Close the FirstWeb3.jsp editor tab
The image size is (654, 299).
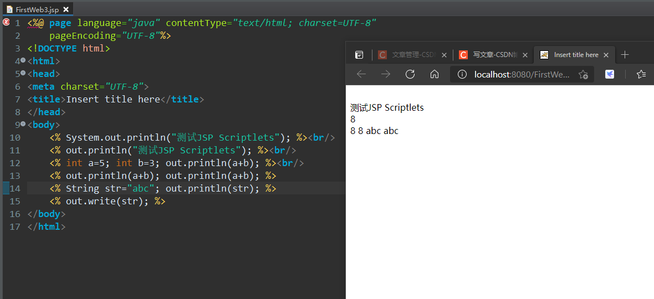point(66,9)
